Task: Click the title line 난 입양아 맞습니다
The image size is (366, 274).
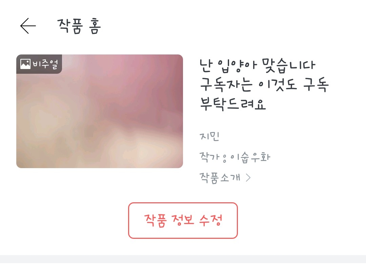Action: tap(257, 66)
